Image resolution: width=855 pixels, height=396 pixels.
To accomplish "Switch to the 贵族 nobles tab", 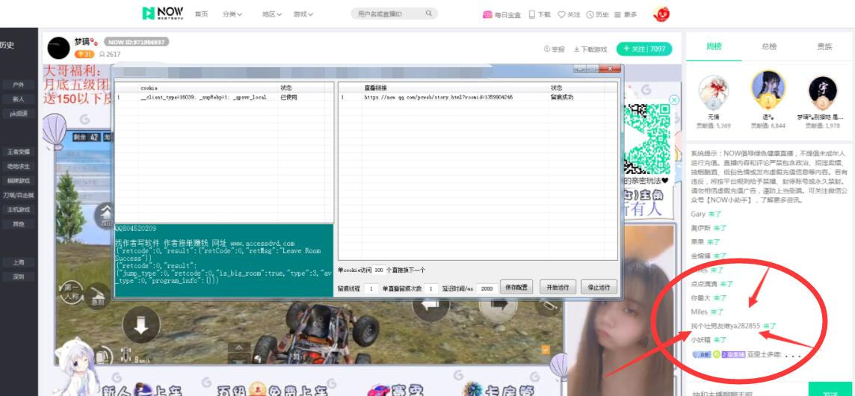I will pos(824,47).
